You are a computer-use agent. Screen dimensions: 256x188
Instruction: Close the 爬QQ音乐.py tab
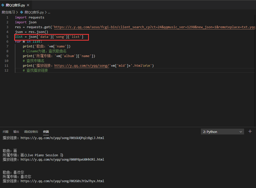point(28,5)
